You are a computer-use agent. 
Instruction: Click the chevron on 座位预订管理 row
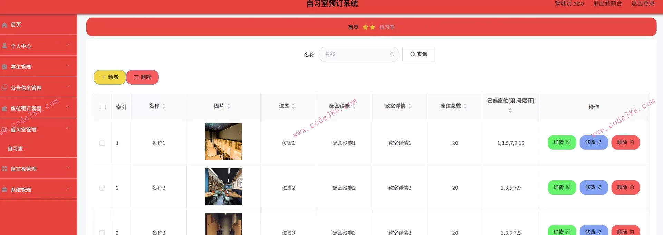point(68,107)
